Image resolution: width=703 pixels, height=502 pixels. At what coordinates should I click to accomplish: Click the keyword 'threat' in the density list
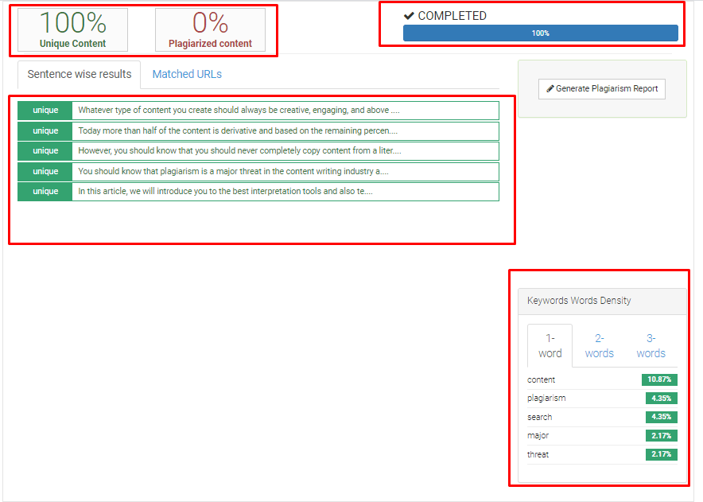pos(538,454)
